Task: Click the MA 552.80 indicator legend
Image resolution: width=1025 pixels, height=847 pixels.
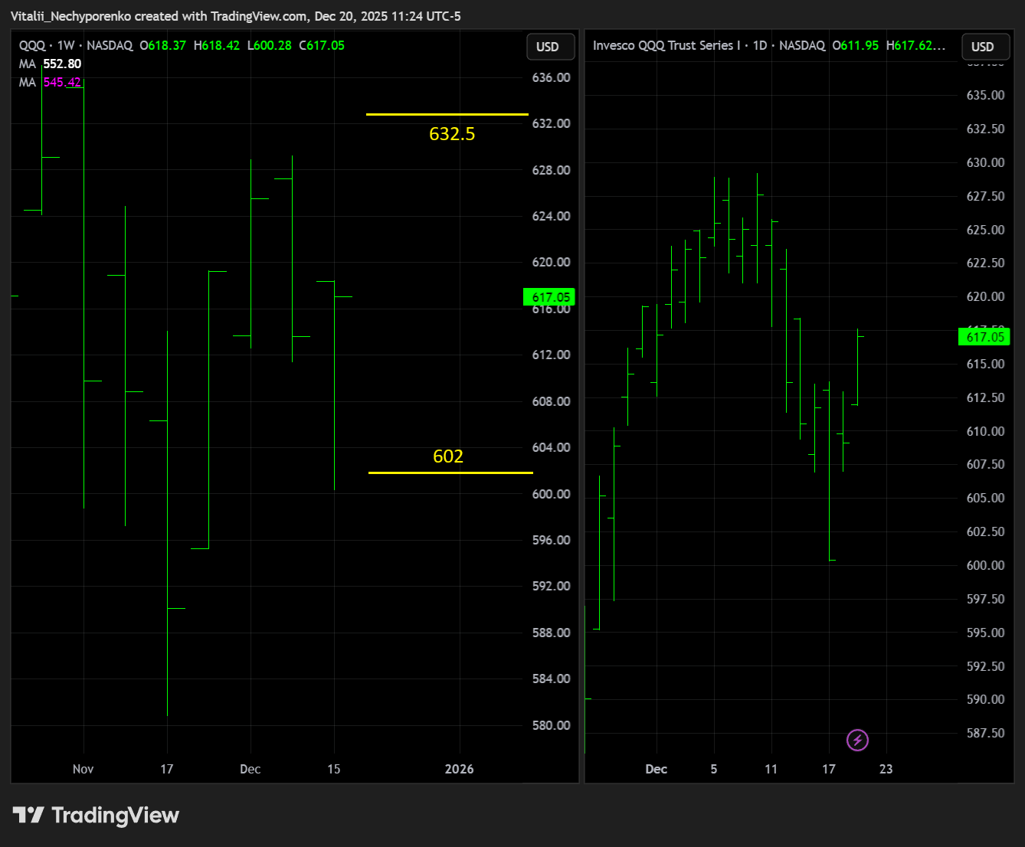Action: [50, 64]
